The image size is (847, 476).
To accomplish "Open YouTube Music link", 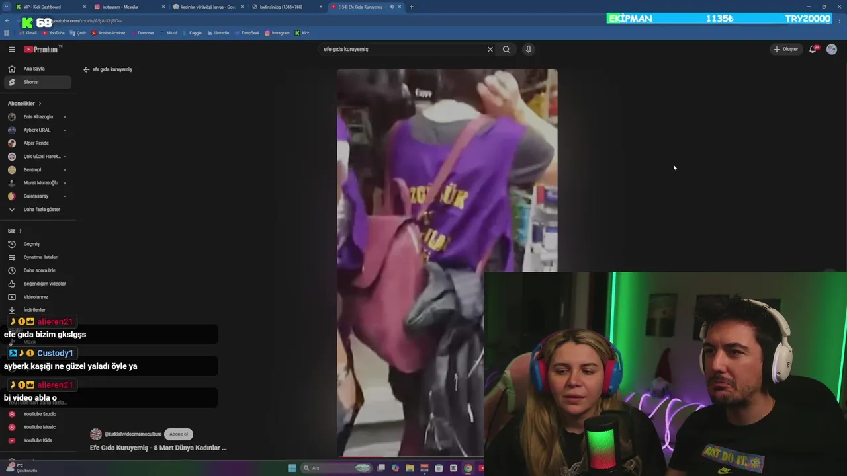I will point(37,427).
